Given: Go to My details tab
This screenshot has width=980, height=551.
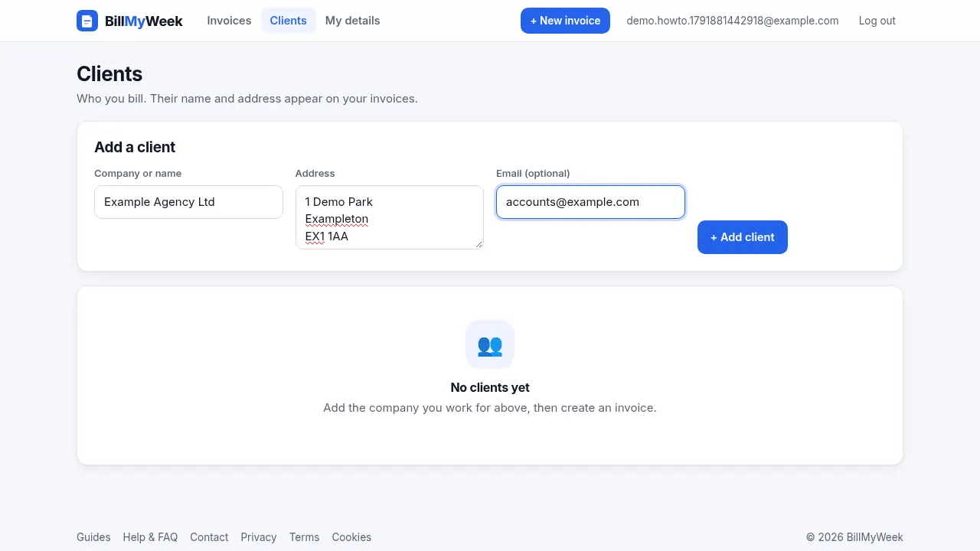Looking at the screenshot, I should [x=353, y=21].
